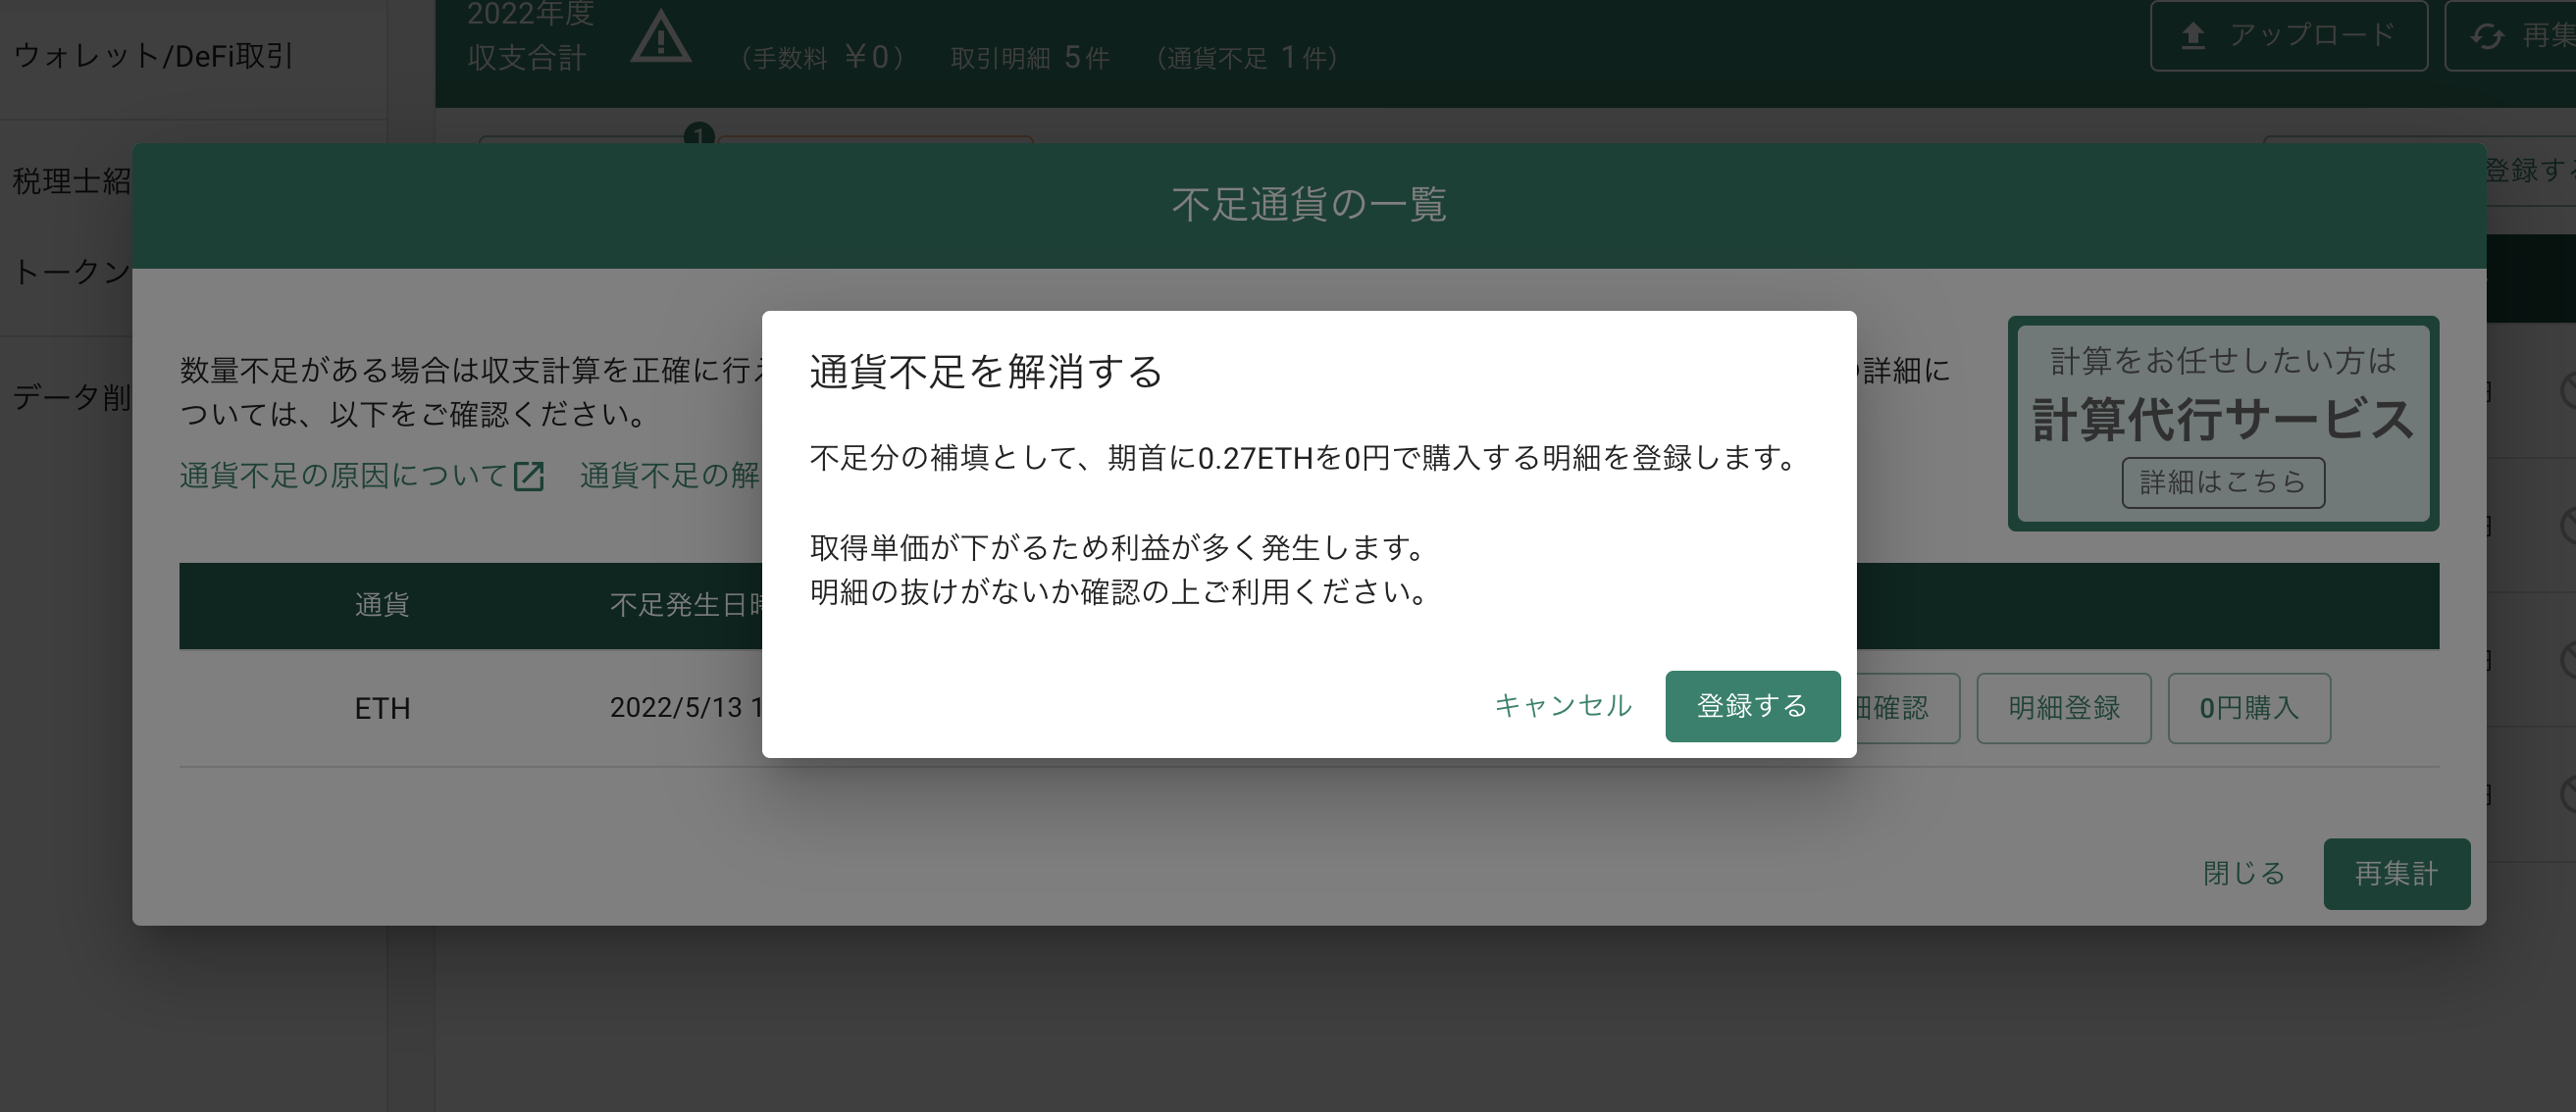
Task: Click the upload arrow icon in header
Action: coord(2193,36)
